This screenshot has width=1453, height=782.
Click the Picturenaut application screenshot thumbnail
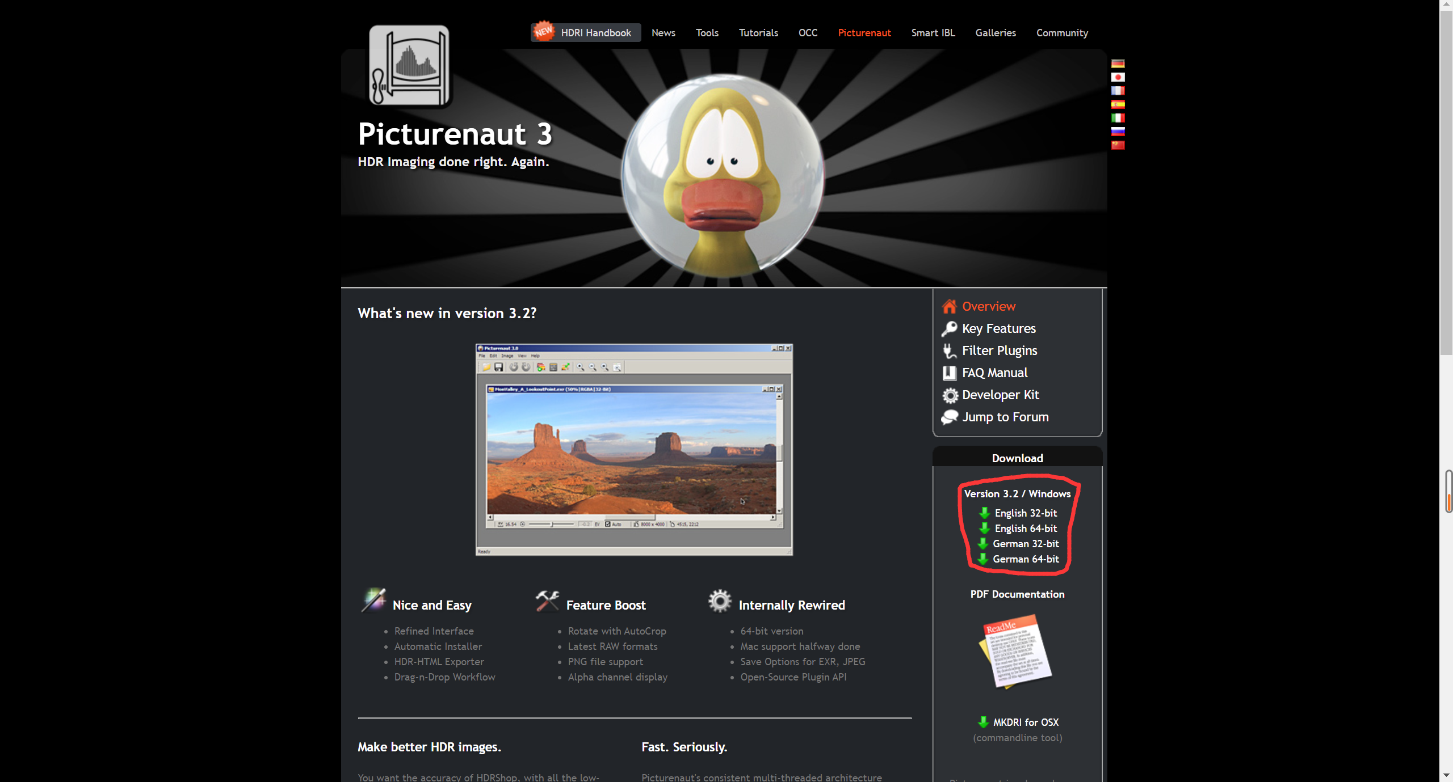tap(634, 450)
